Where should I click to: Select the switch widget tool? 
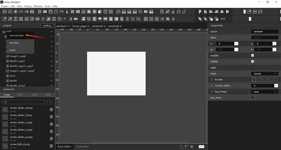click(26, 12)
